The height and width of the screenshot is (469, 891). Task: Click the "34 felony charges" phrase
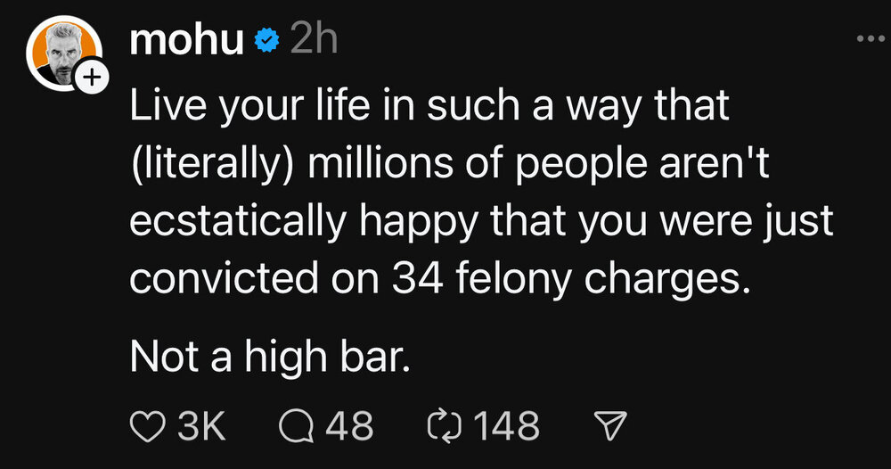[x=566, y=281]
